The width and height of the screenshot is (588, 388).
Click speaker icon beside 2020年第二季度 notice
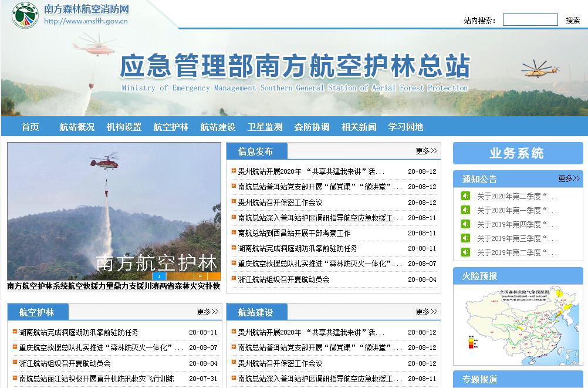465,195
